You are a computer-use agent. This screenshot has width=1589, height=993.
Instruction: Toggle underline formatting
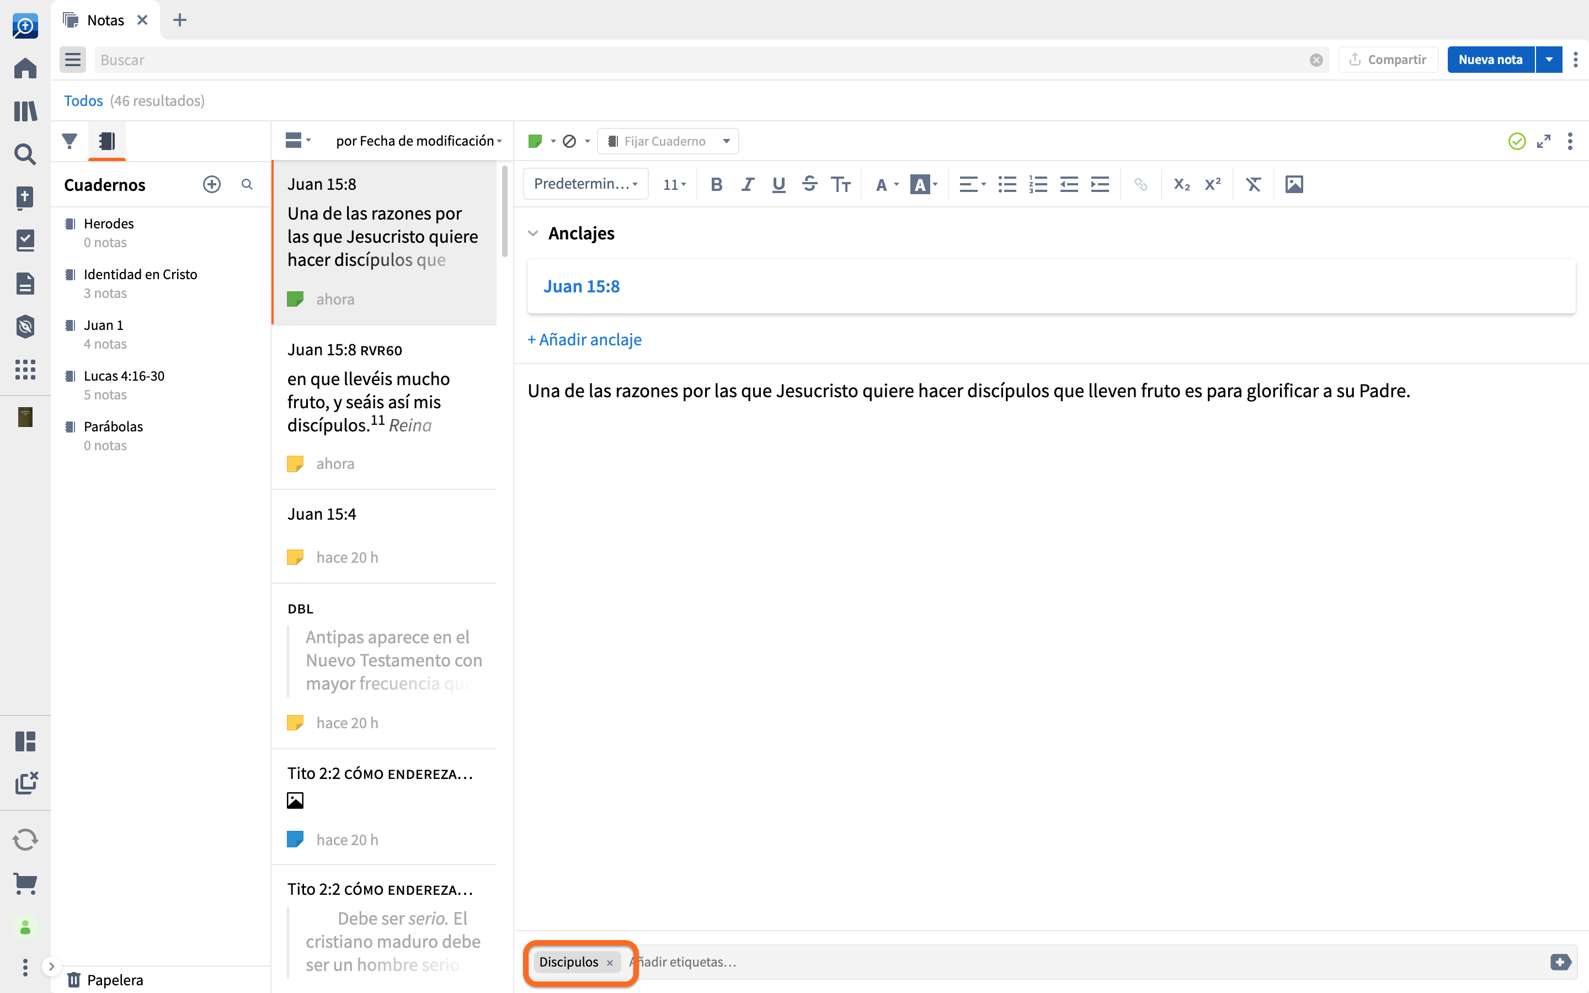tap(778, 185)
